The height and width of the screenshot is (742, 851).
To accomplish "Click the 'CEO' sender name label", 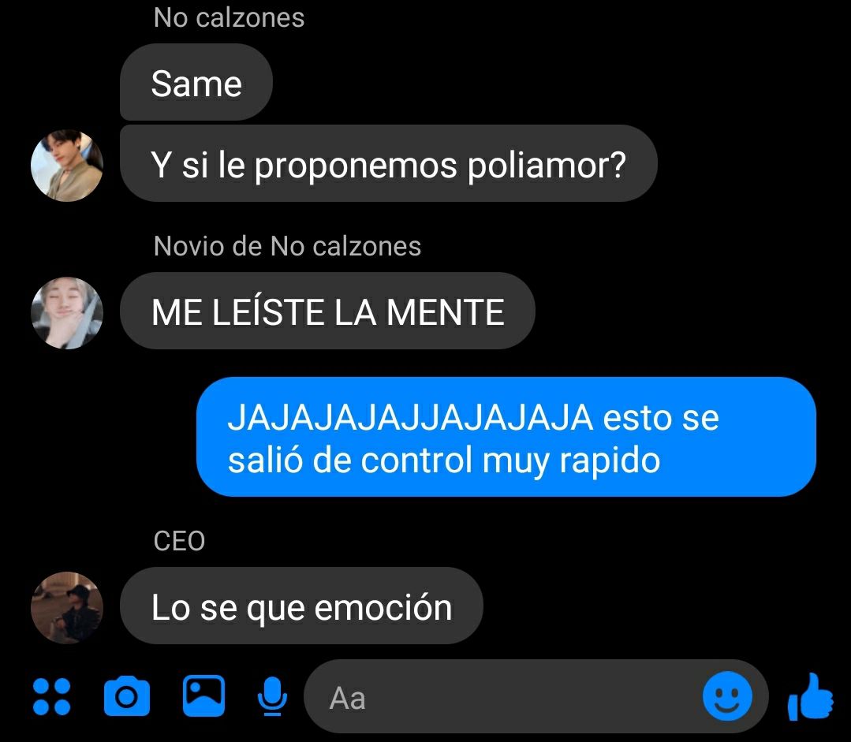I will point(179,541).
